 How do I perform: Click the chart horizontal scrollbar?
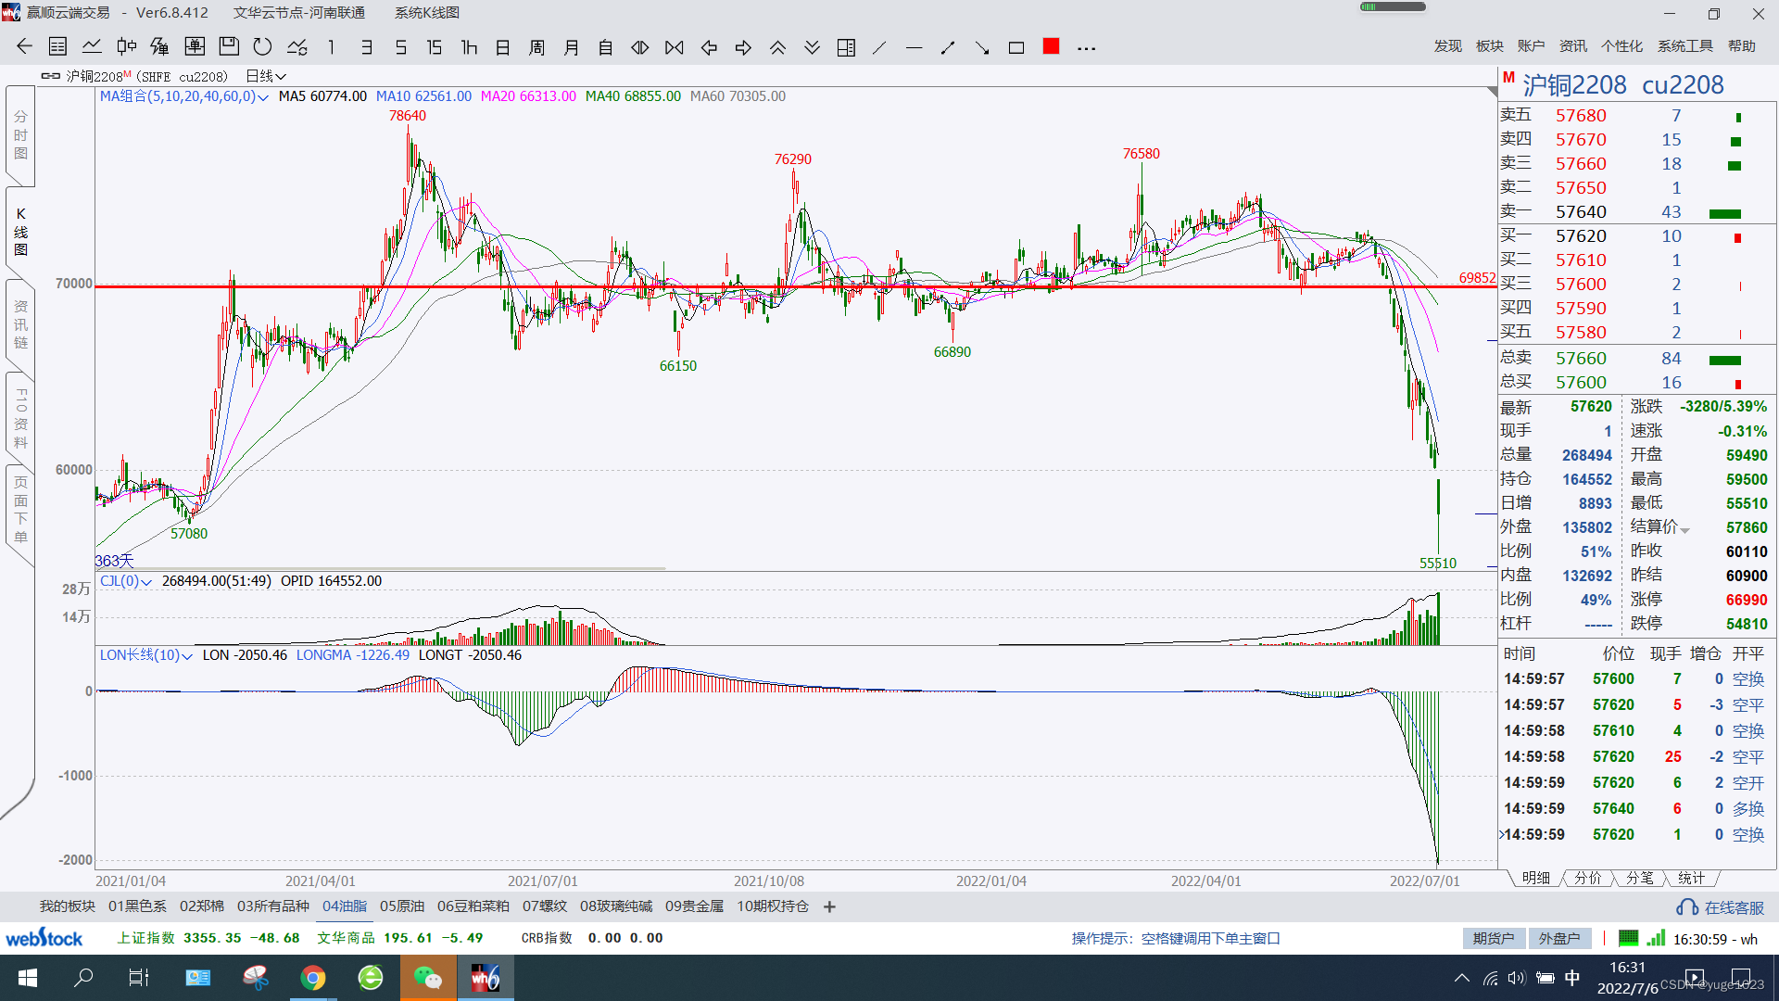pos(380,568)
